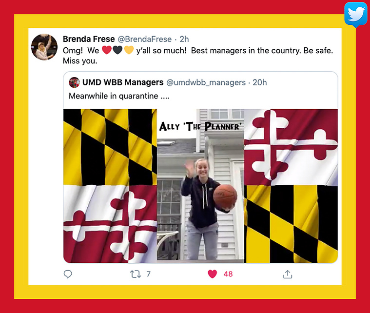Click the red heart emoji in tweet
Viewport: 370px width, 313px height.
point(107,50)
